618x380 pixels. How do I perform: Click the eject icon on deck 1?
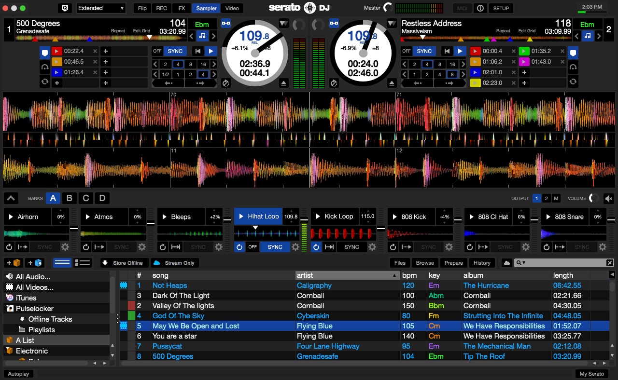click(283, 83)
